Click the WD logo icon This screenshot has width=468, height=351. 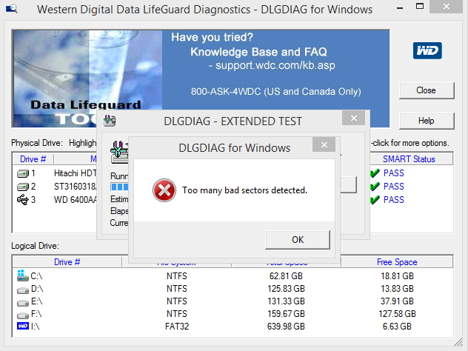(x=427, y=50)
